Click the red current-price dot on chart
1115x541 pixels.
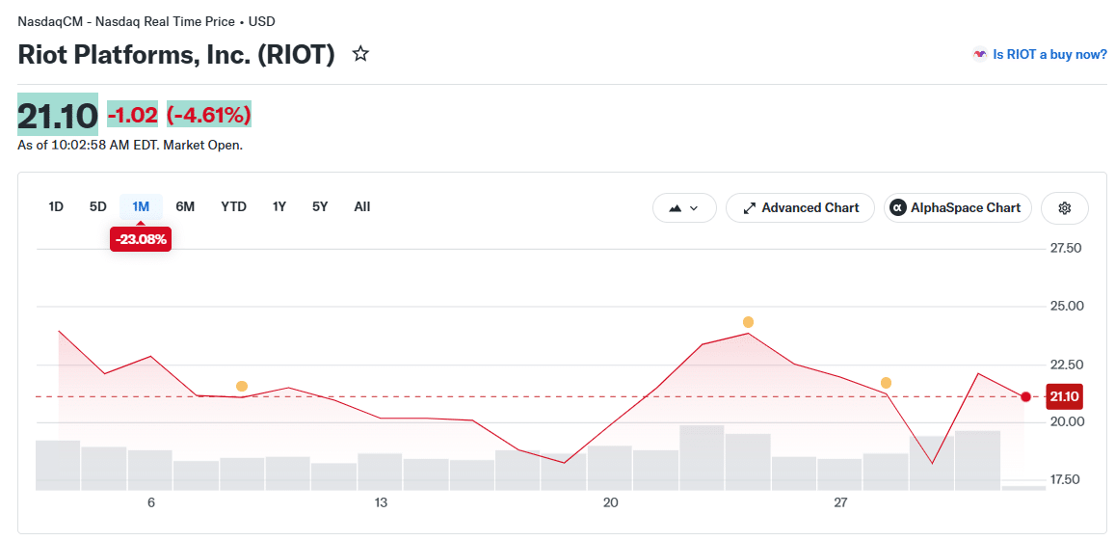click(1025, 396)
